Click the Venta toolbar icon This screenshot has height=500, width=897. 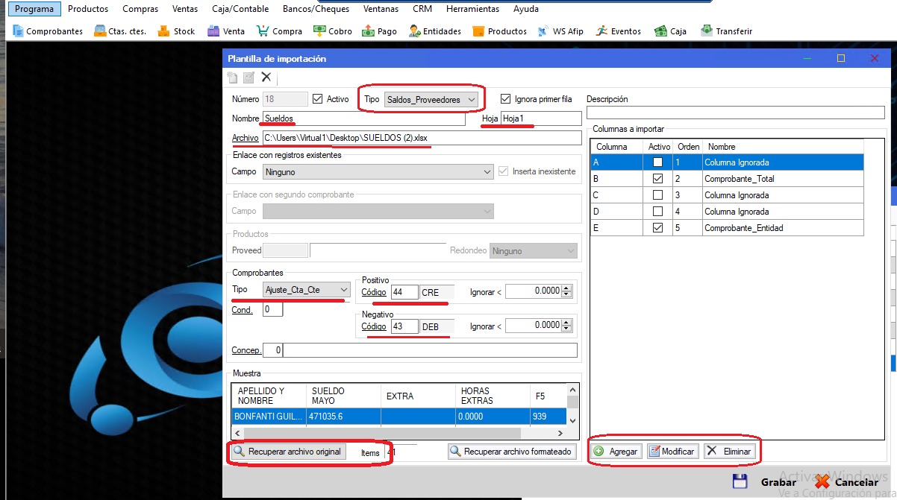point(213,31)
